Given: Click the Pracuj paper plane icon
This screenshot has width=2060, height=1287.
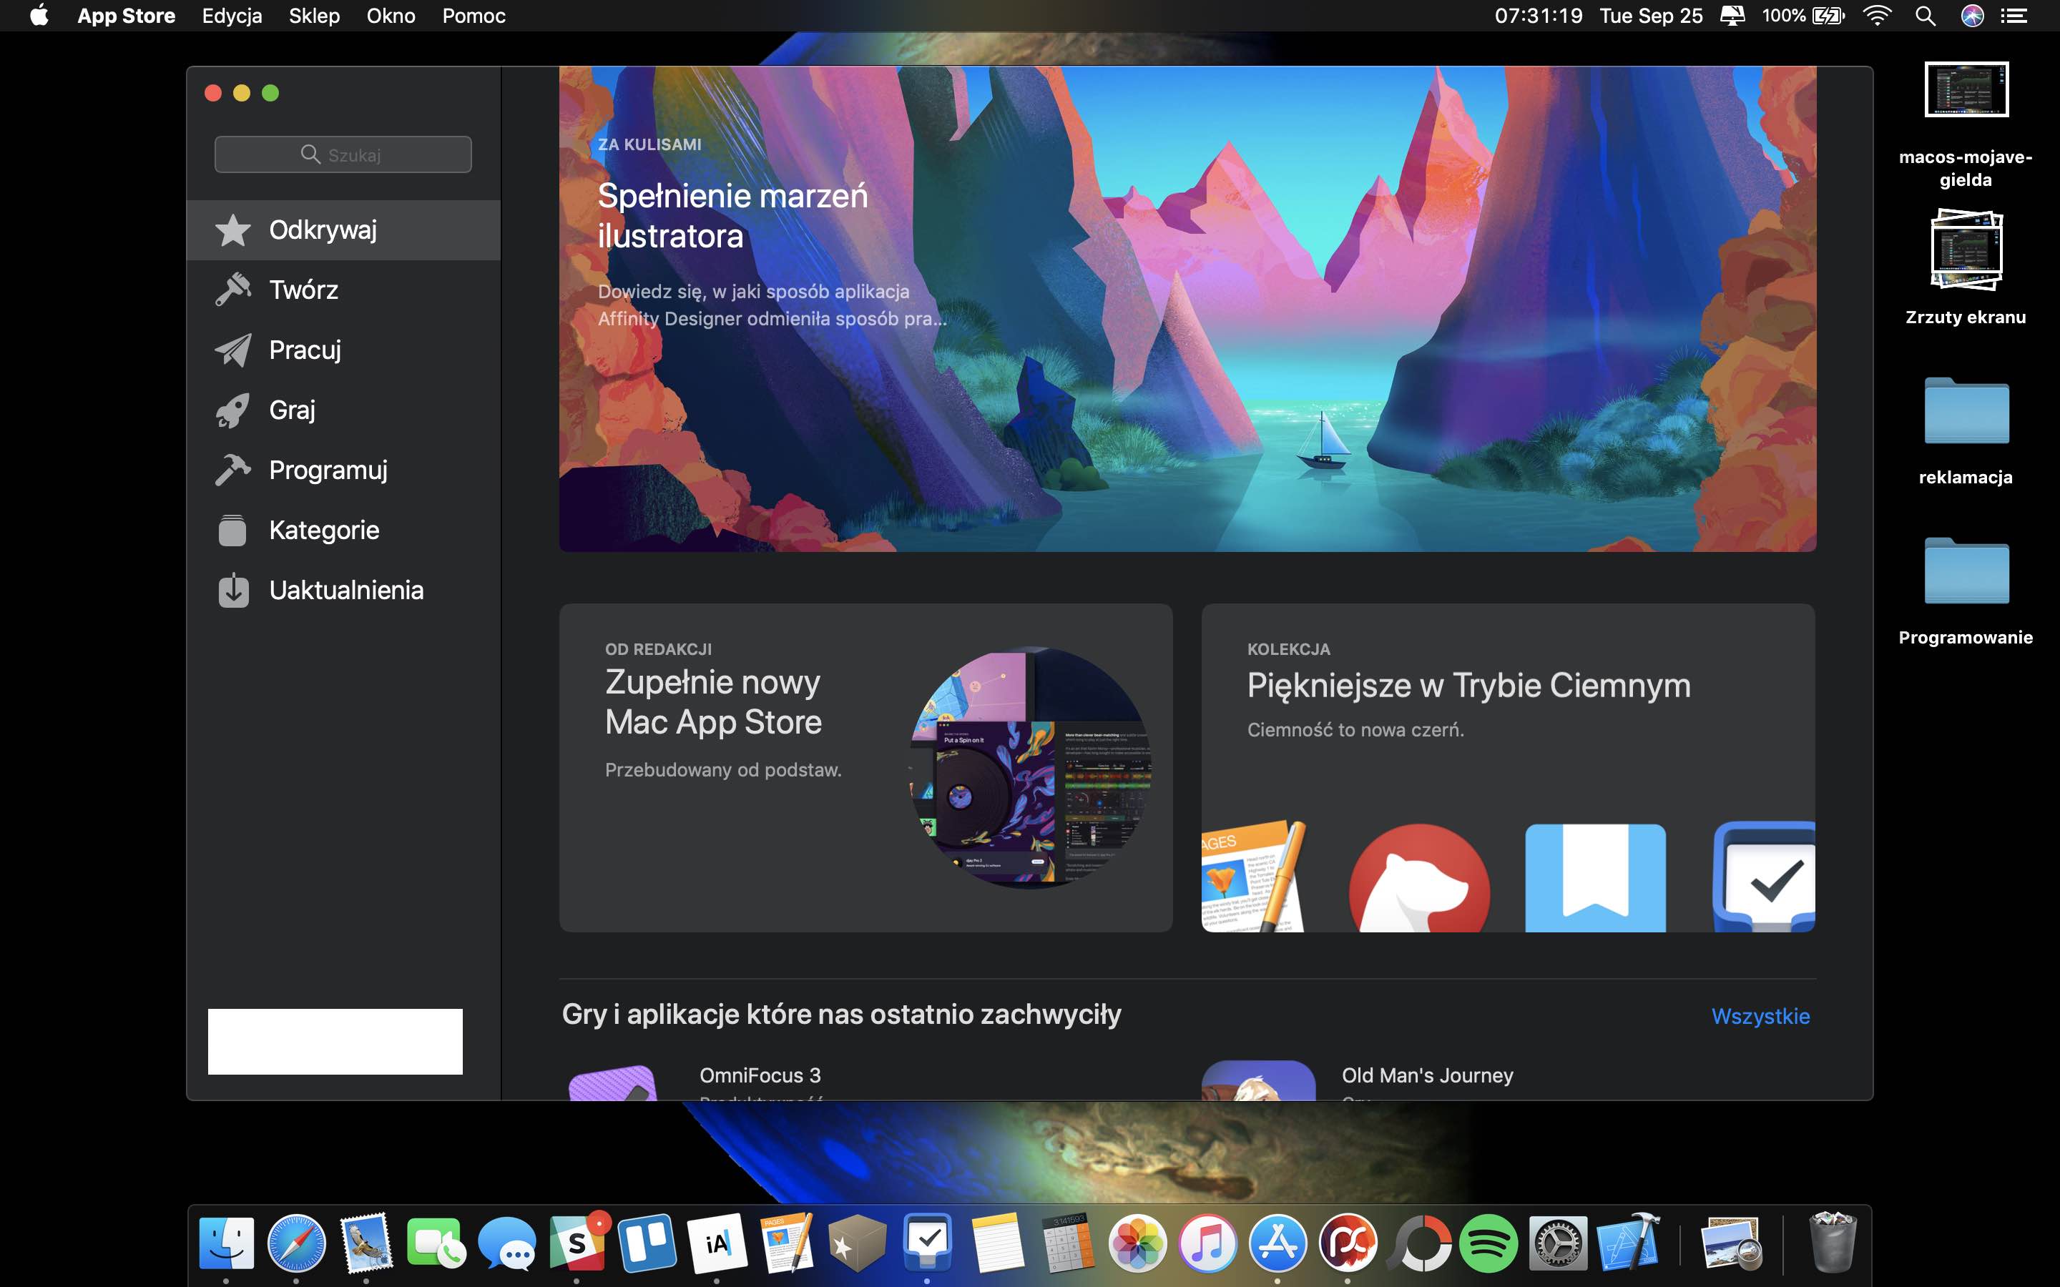Looking at the screenshot, I should (232, 350).
